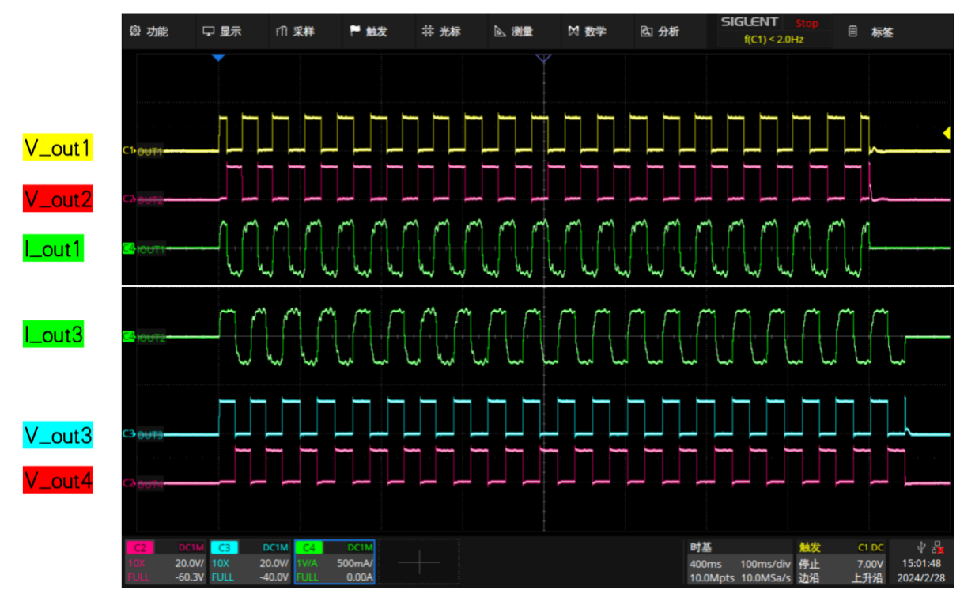This screenshot has width=979, height=609.
Task: Click the plus to add channel
Action: click(418, 562)
